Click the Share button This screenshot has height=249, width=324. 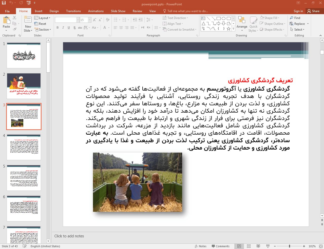[313, 11]
